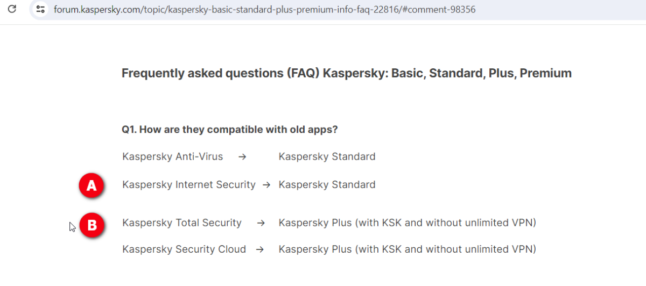The image size is (646, 286).
Task: Click the "Kaspersky Internet Security" text
Action: pyautogui.click(x=188, y=185)
